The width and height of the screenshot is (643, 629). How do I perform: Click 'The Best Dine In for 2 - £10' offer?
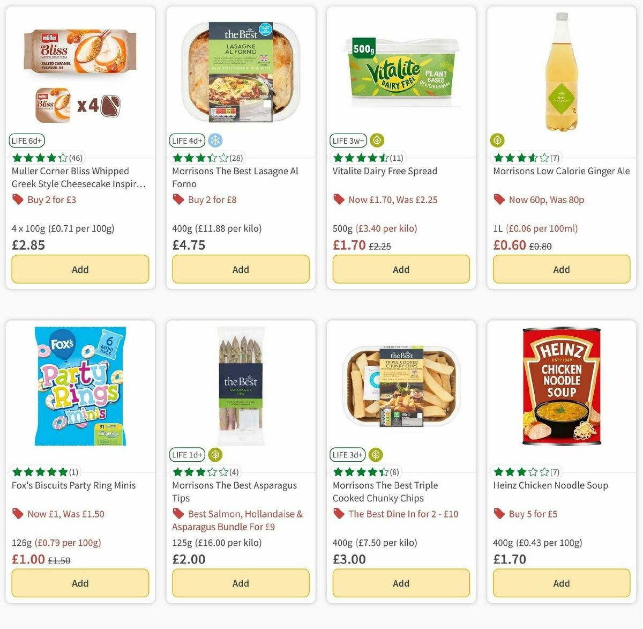pos(403,513)
